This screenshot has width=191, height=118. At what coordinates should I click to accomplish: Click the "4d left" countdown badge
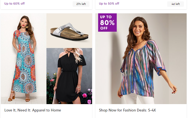175,4
